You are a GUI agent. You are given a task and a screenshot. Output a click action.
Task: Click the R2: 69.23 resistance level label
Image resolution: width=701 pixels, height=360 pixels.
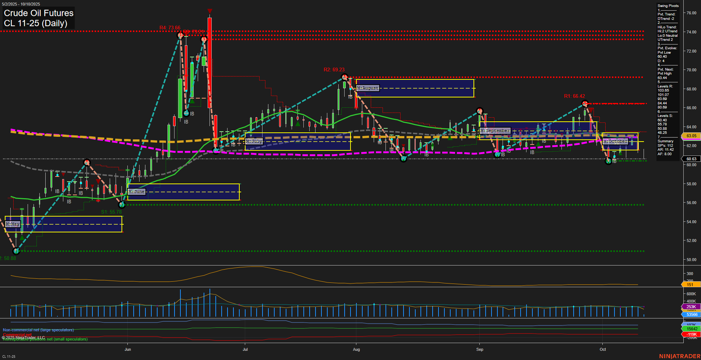click(334, 69)
